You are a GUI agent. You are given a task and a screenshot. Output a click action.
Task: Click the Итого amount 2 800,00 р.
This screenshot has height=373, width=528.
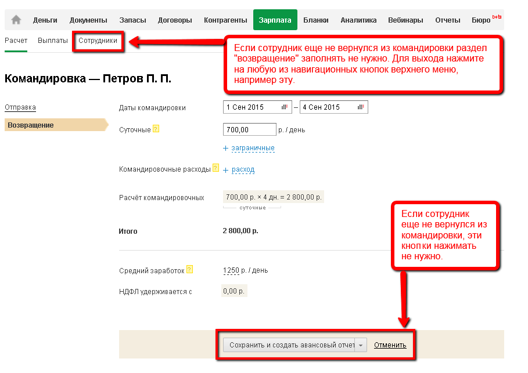pyautogui.click(x=240, y=231)
